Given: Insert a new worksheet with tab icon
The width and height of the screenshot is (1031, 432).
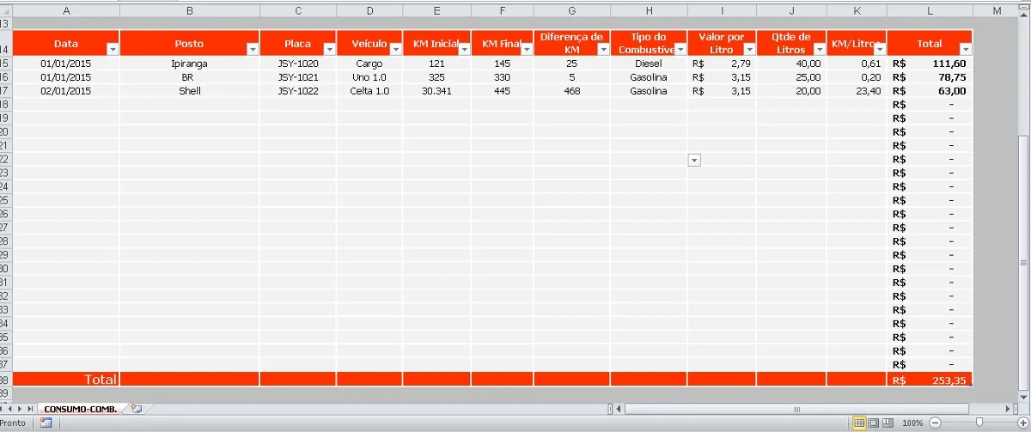Looking at the screenshot, I should 136,409.
